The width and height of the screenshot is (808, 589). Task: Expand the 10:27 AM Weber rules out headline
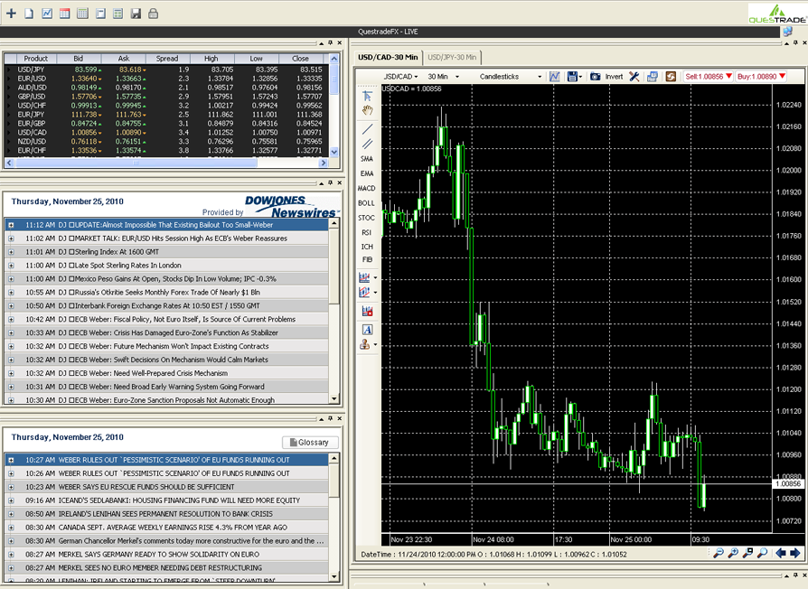pyautogui.click(x=12, y=460)
